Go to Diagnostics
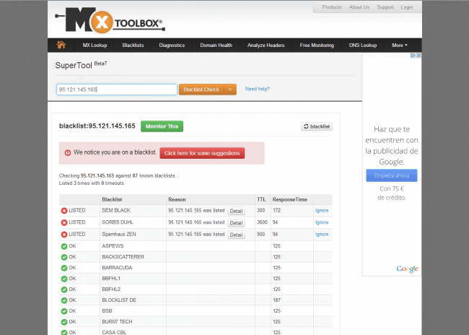Image resolution: width=469 pixels, height=335 pixels. click(172, 45)
